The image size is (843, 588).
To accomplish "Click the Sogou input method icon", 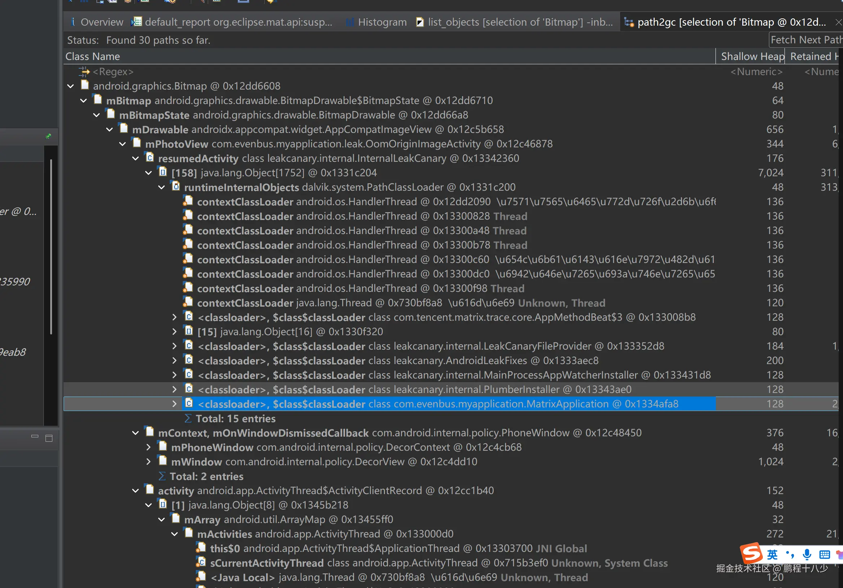I will [x=751, y=553].
